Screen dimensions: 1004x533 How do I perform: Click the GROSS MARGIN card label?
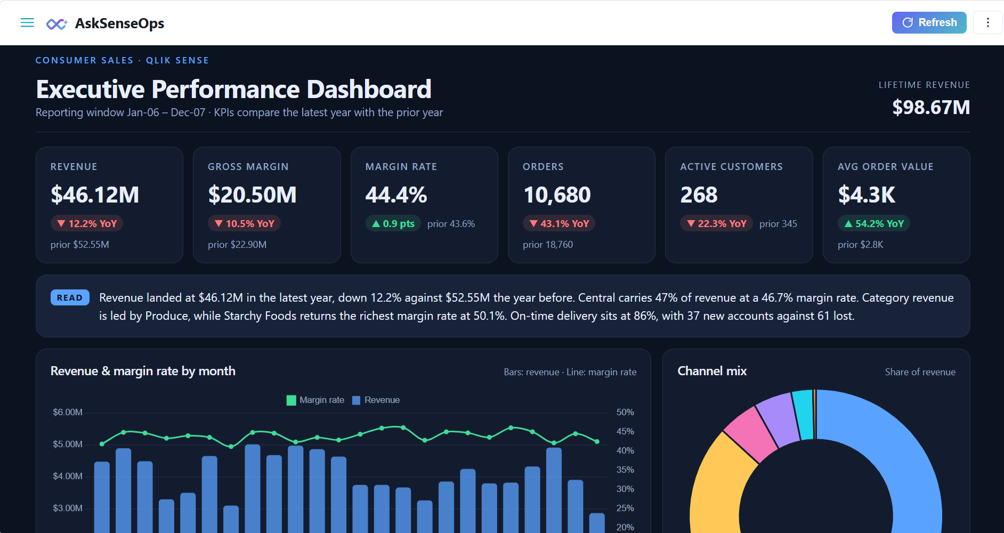(248, 167)
